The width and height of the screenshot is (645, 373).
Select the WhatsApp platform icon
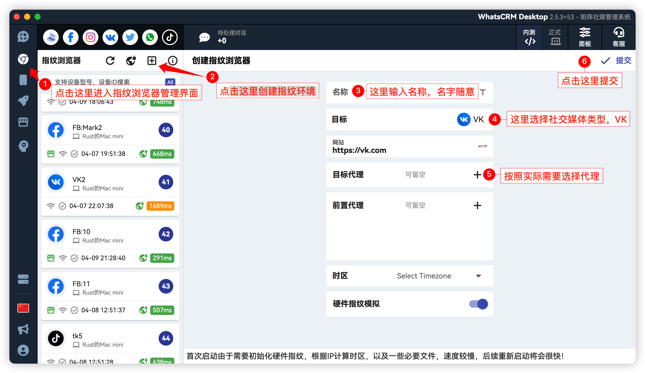[150, 37]
